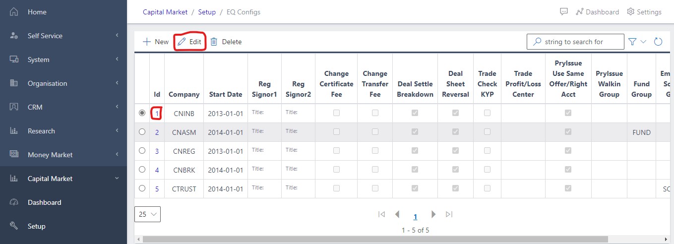Viewport: 674px width, 244px height.
Task: Open the Capital Market menu item
Action: coord(63,179)
